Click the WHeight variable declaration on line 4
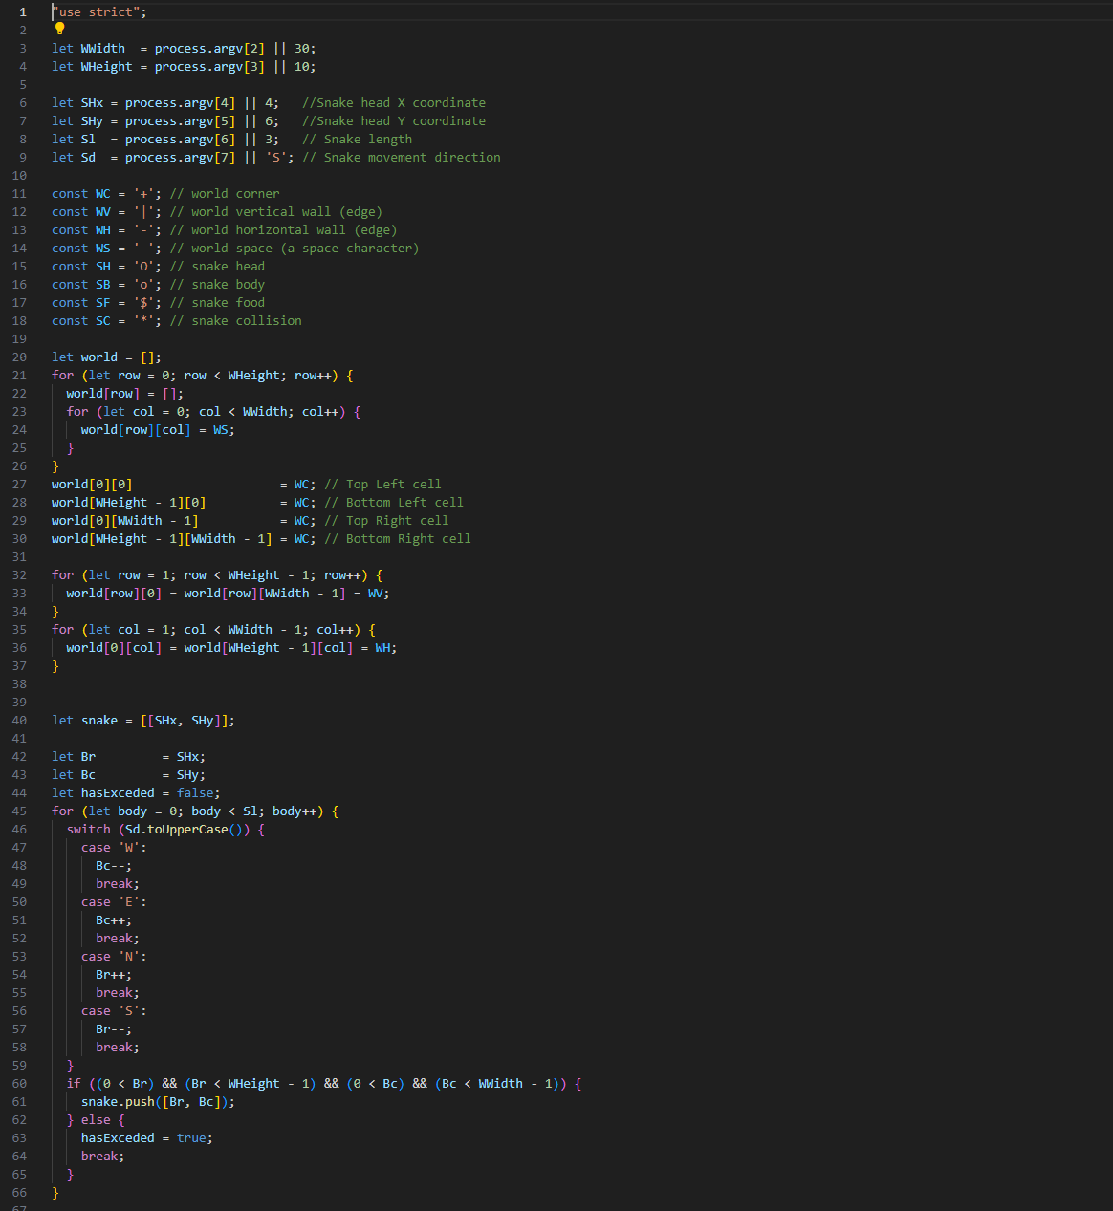 tap(106, 67)
